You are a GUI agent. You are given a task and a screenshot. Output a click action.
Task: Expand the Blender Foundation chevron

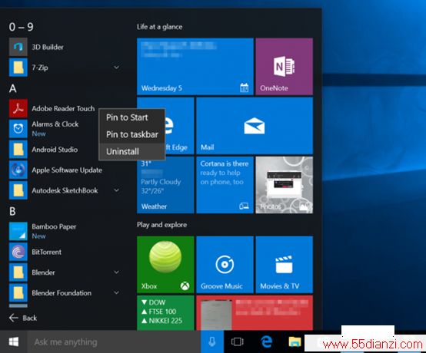tap(117, 293)
